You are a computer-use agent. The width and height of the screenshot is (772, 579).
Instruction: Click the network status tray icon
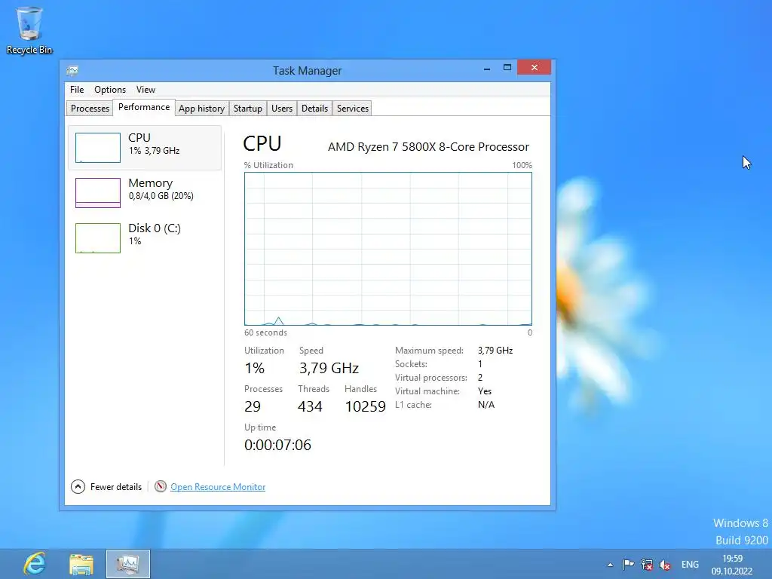click(x=646, y=565)
